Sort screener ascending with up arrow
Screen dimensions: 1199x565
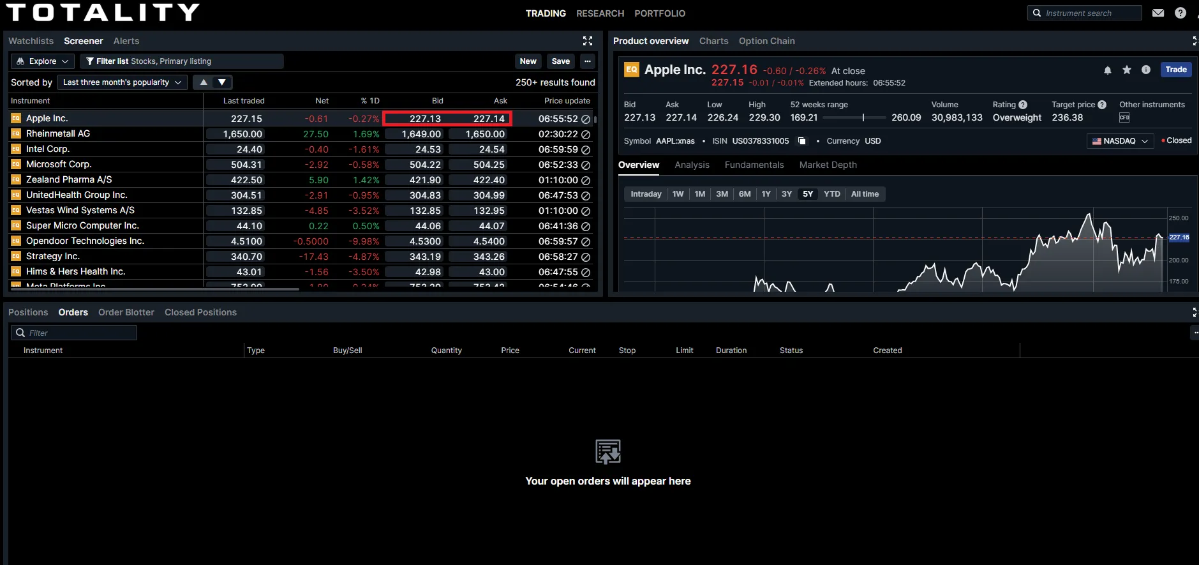204,82
